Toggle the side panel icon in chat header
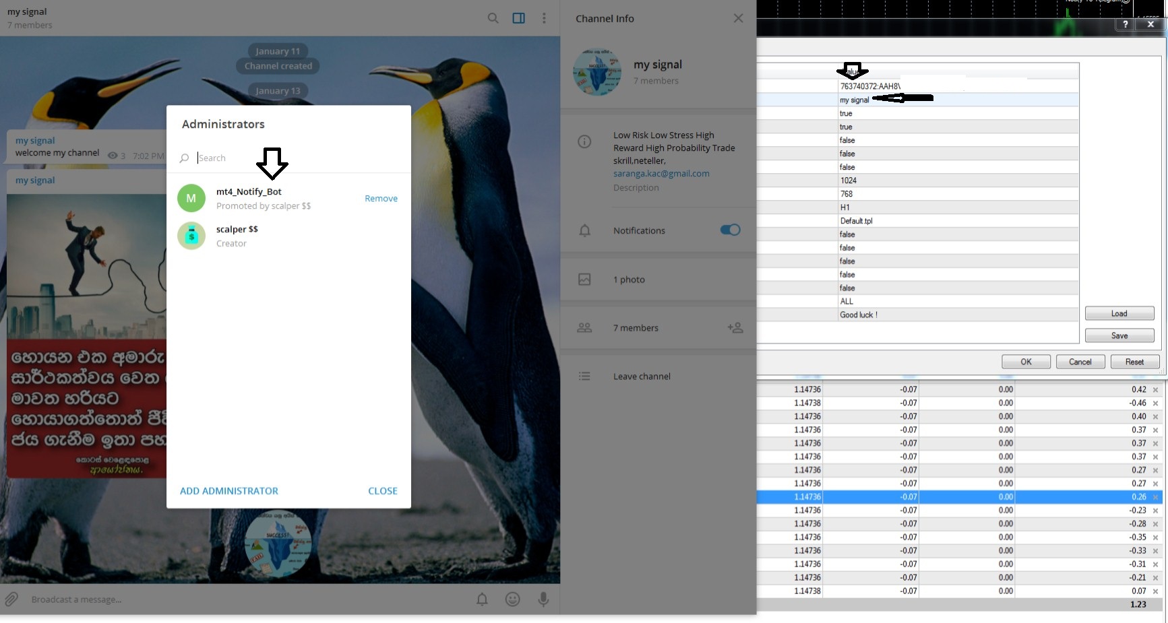 pos(519,18)
